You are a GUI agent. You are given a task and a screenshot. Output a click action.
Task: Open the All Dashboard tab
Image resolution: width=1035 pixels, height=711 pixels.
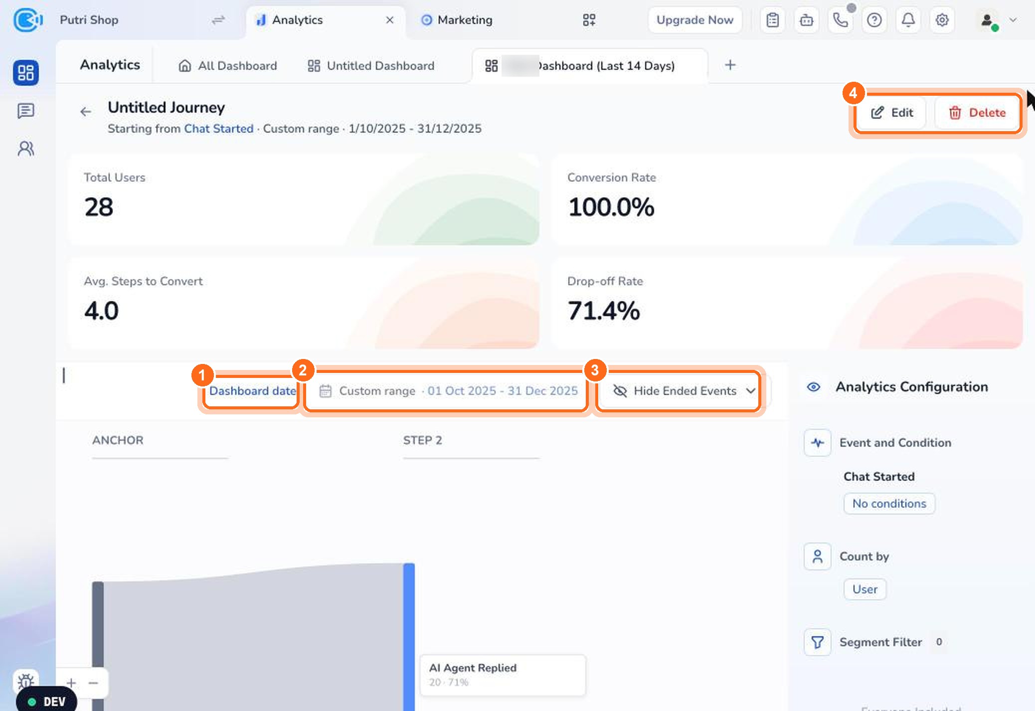pyautogui.click(x=228, y=66)
